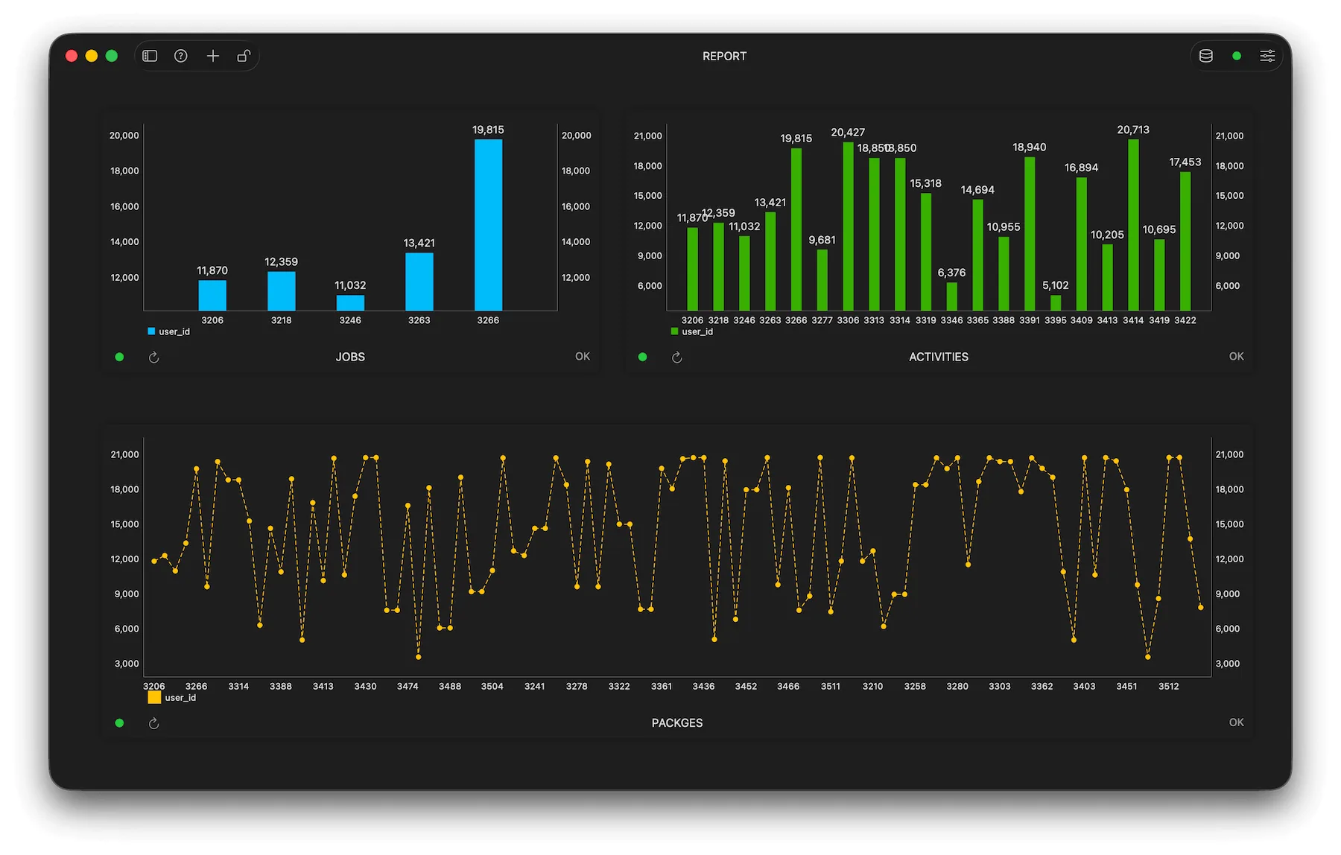Click the blue user_id legend swatch in JOBS

pyautogui.click(x=151, y=331)
